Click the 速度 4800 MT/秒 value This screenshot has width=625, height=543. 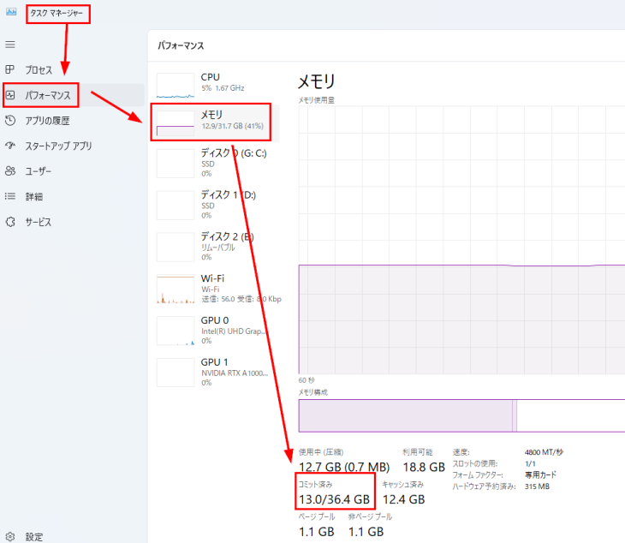(544, 452)
